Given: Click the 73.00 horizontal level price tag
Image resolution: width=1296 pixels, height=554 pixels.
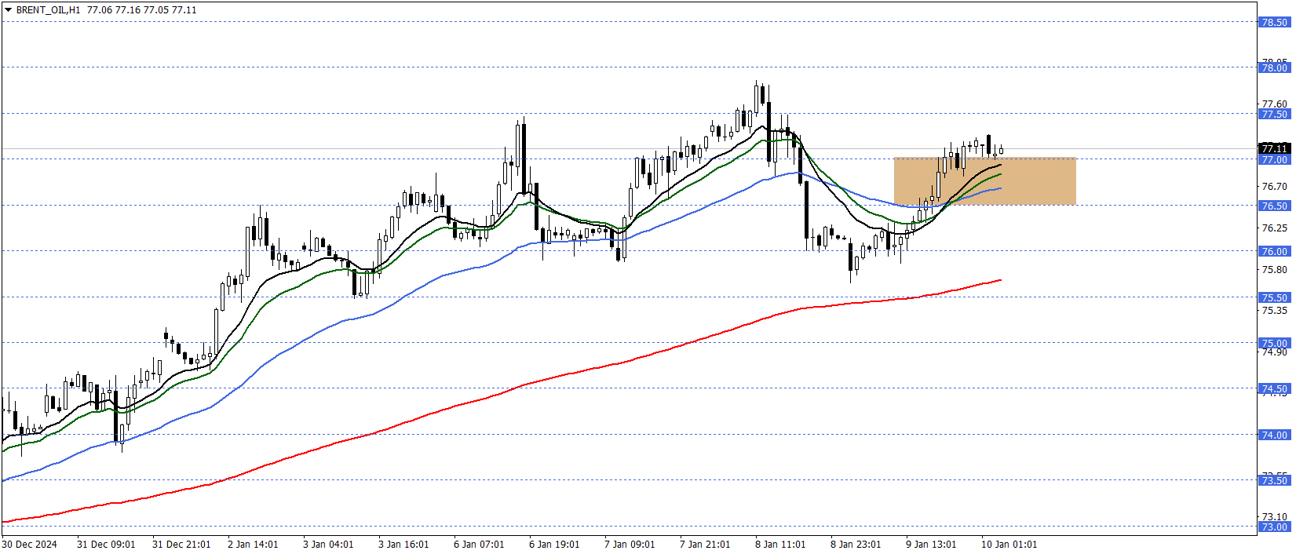Looking at the screenshot, I should [x=1274, y=527].
